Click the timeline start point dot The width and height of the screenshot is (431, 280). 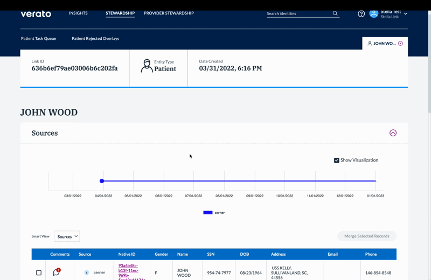(x=102, y=181)
